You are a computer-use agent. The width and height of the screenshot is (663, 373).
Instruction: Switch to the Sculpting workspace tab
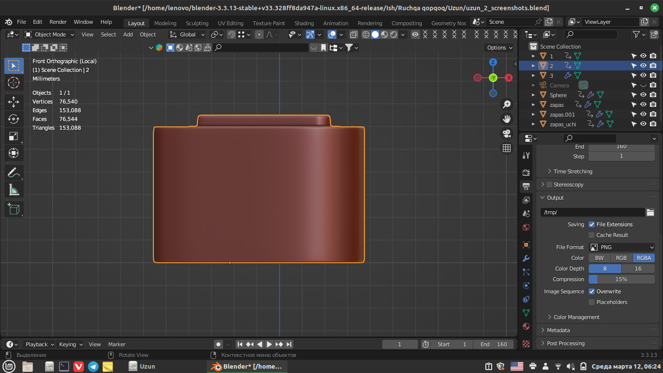click(197, 23)
